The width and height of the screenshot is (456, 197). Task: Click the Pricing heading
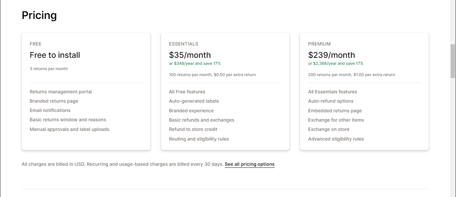[39, 15]
